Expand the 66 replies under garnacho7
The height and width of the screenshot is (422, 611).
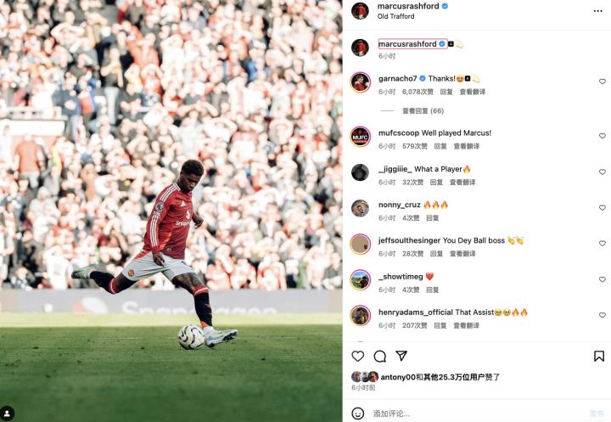[423, 110]
